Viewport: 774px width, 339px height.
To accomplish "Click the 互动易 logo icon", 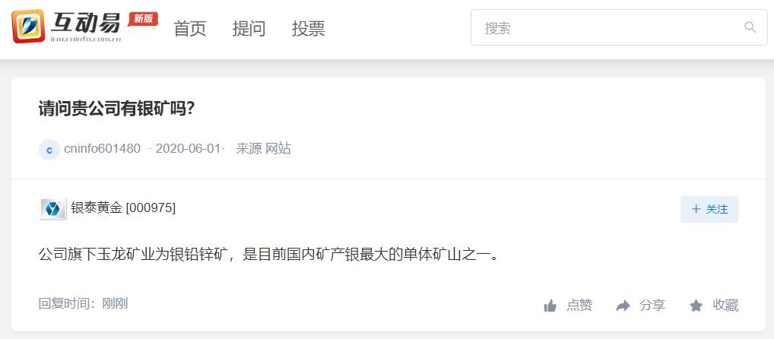I will (28, 26).
